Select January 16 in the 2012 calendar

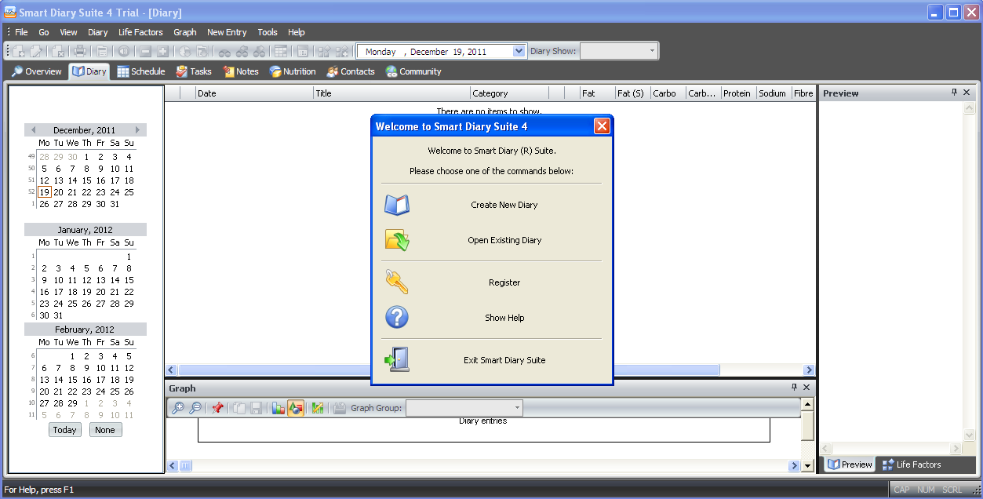click(45, 292)
